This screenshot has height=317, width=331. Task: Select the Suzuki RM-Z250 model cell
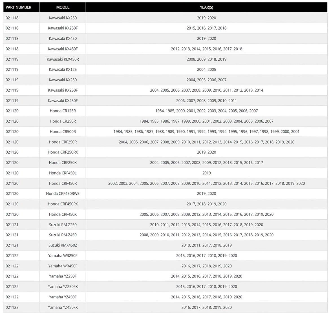pos(63,225)
